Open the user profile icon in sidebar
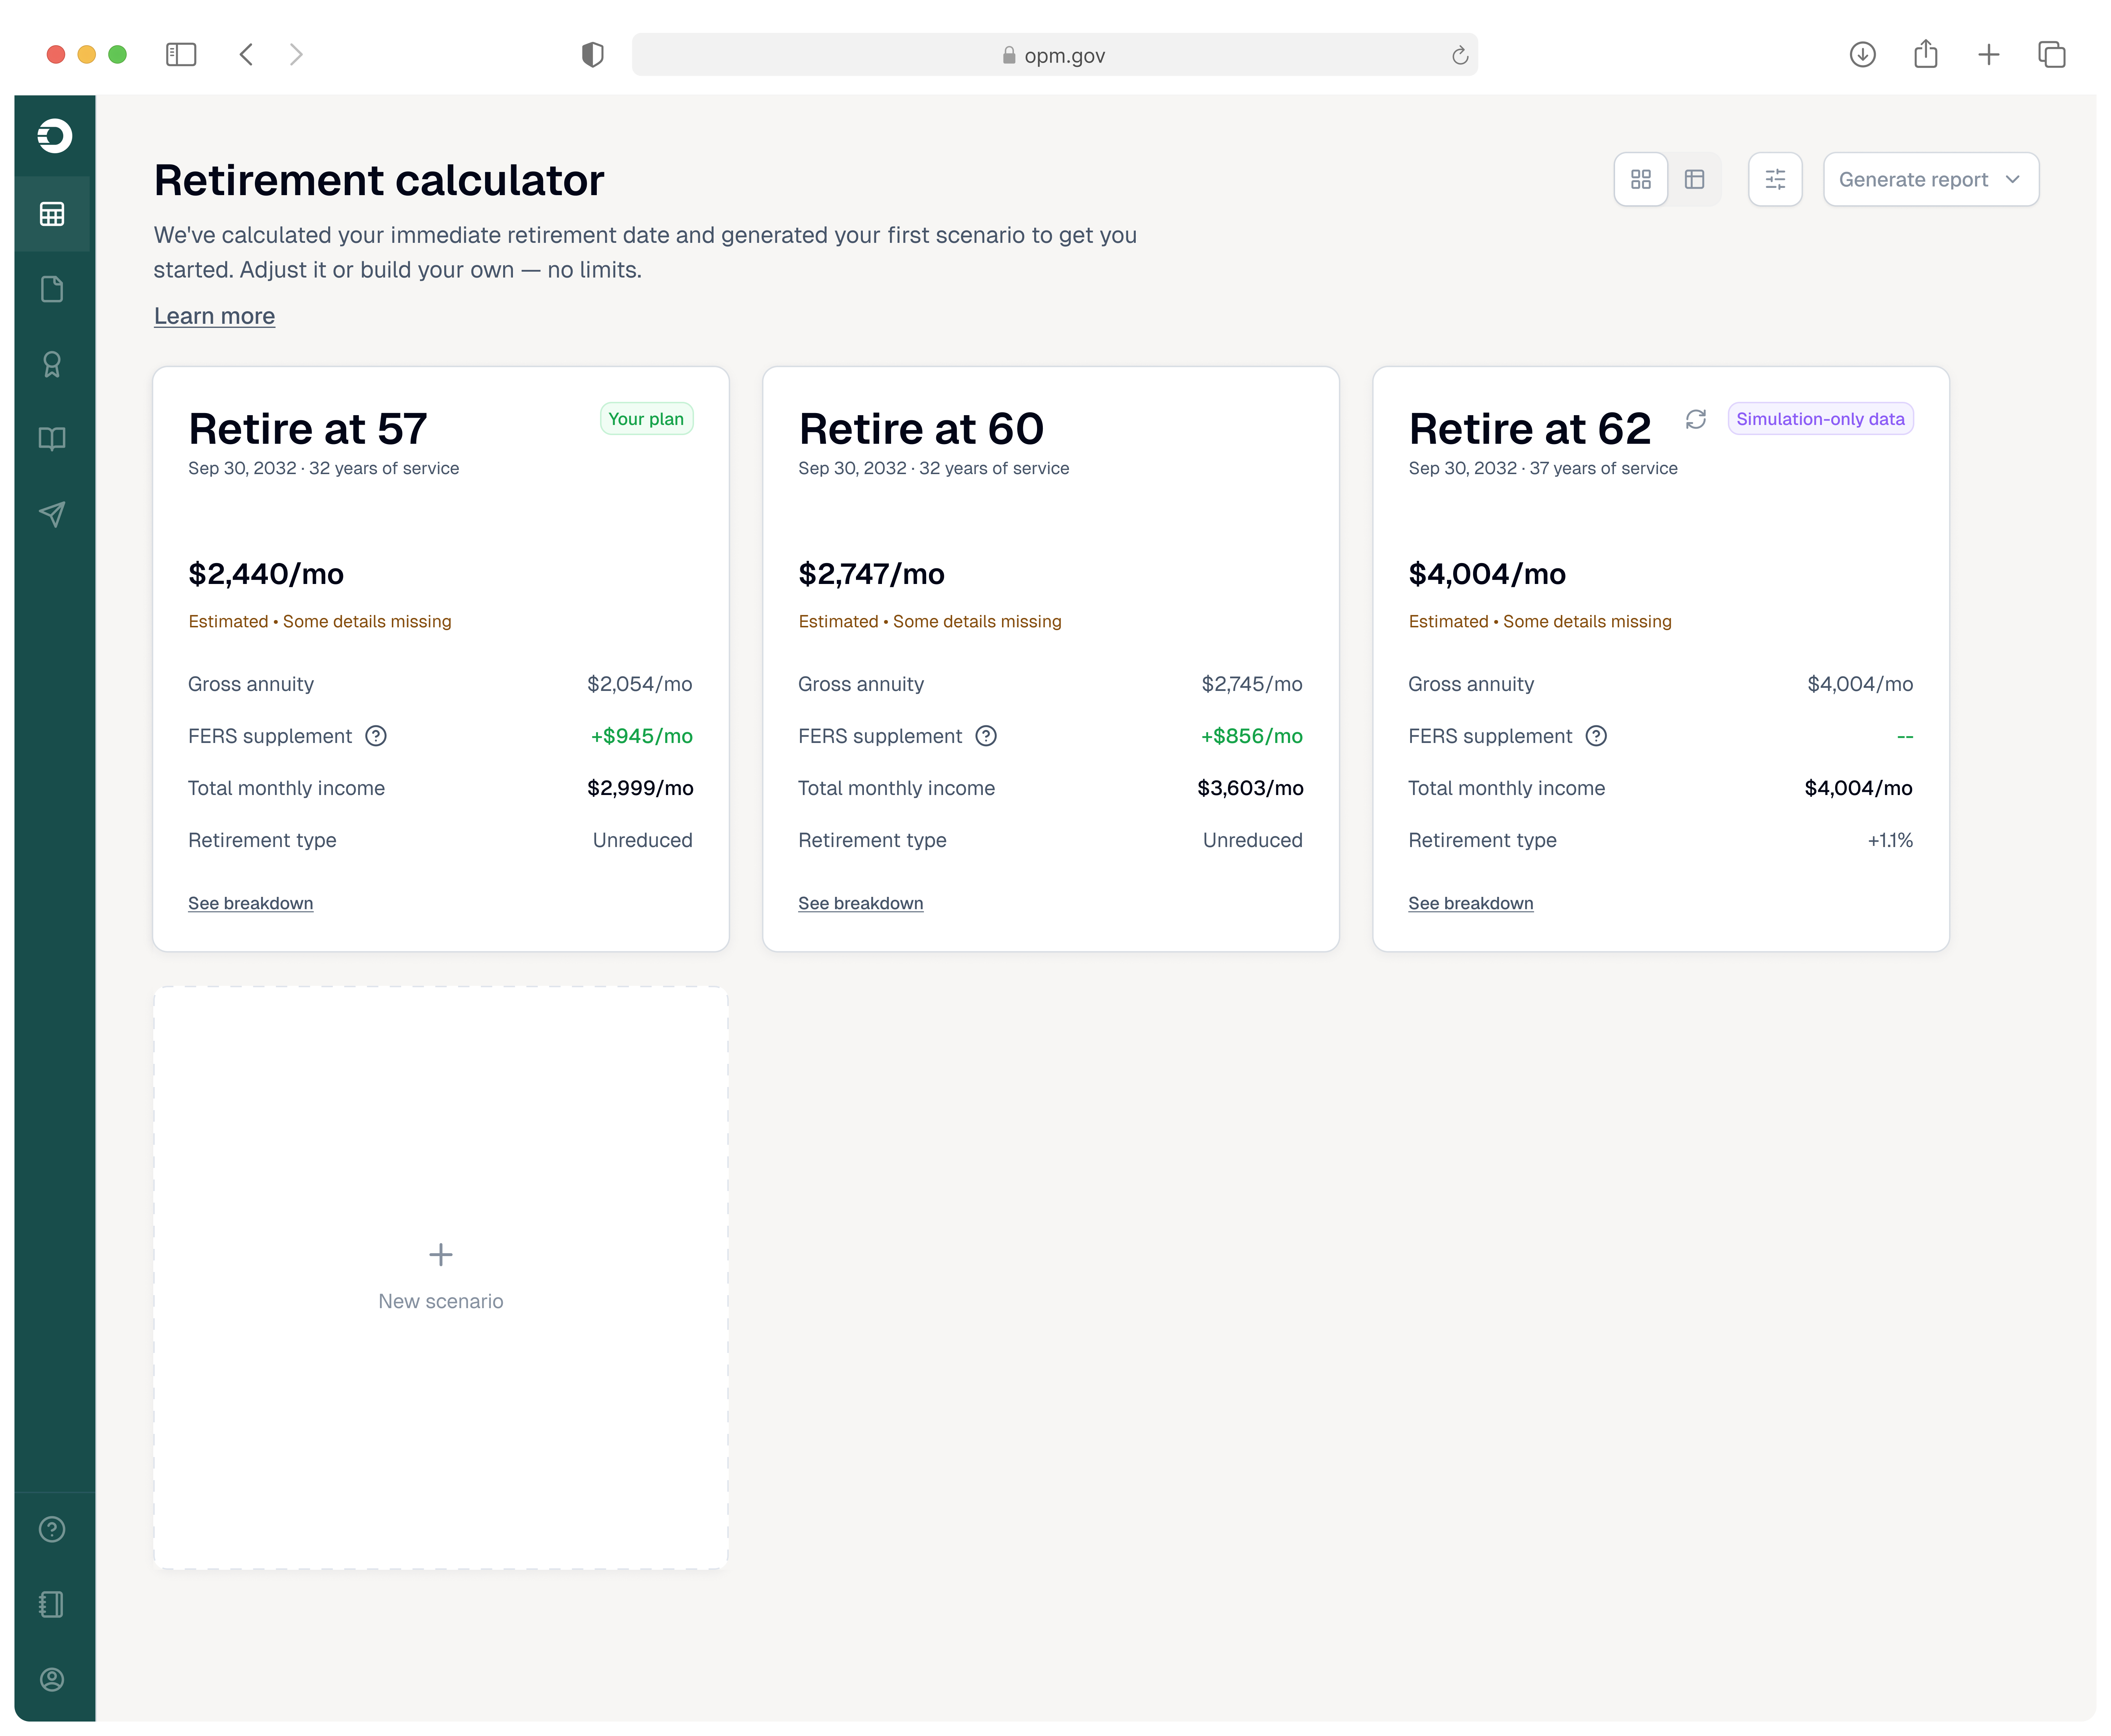This screenshot has height=1736, width=2111. (x=52, y=1679)
